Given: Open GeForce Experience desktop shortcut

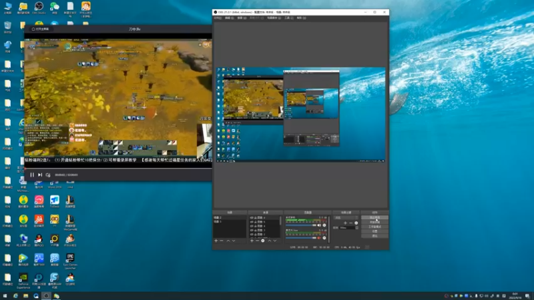Looking at the screenshot, I should click(23, 281).
